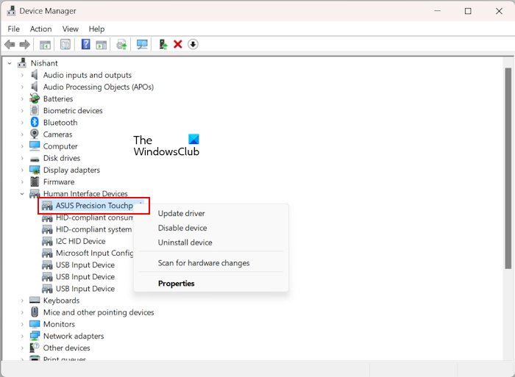Viewport: 515px width, 377px height.
Task: Click the Disk drives icon
Action: pos(35,159)
